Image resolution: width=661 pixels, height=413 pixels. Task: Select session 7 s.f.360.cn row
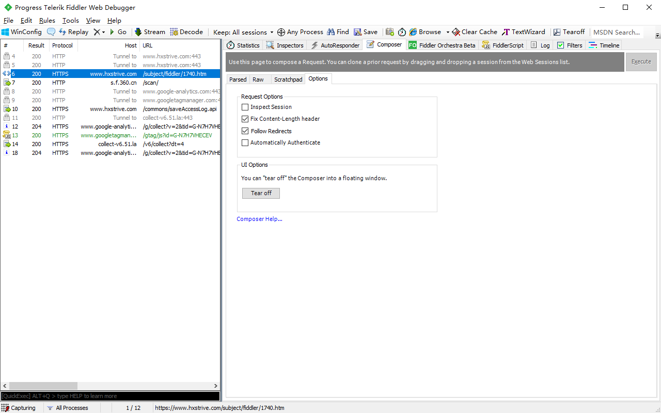click(111, 83)
